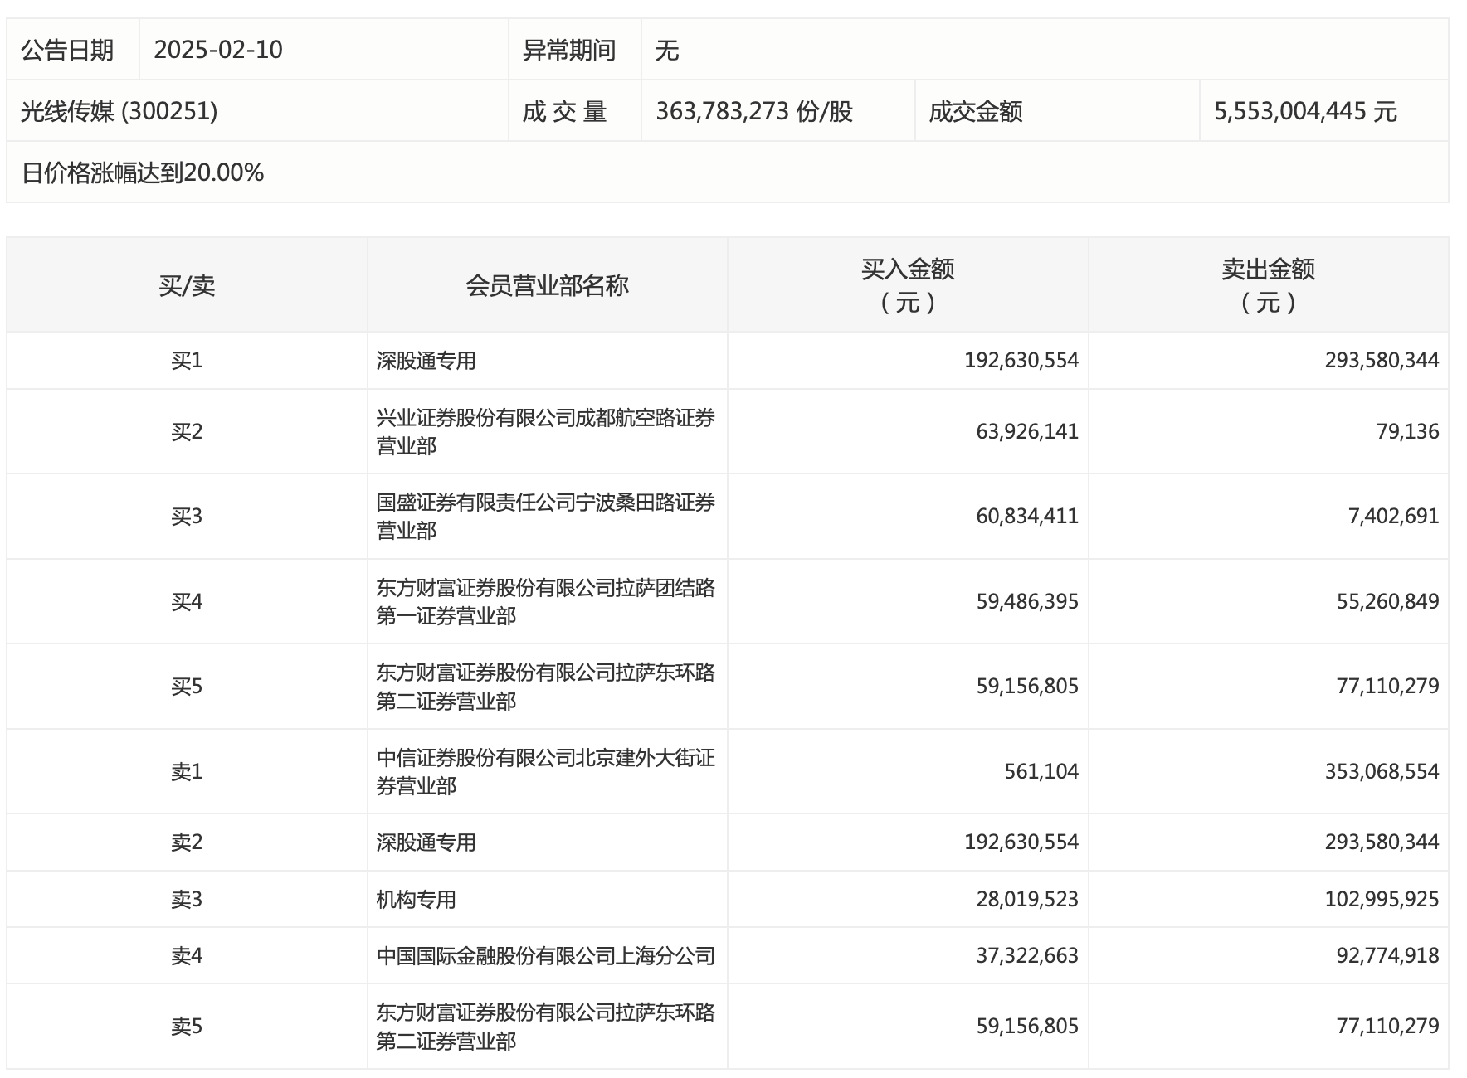Click 深股通专用 in the 买1 row
Viewport: 1467px width, 1078px height.
click(426, 361)
